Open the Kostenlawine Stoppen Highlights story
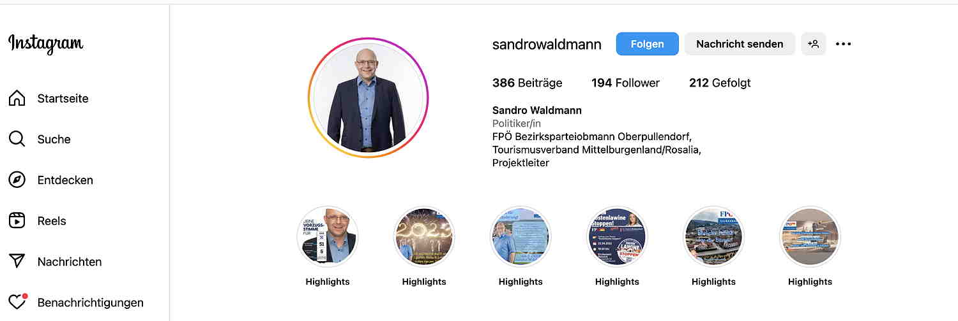The width and height of the screenshot is (958, 321). tap(617, 236)
